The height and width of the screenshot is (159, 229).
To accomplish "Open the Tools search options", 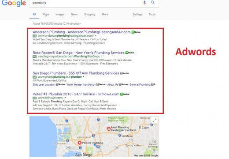I will (x=152, y=14).
